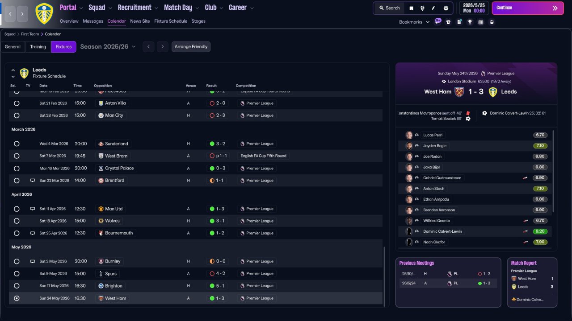
Task: Click the First Team breadcrumb
Action: [x=30, y=34]
